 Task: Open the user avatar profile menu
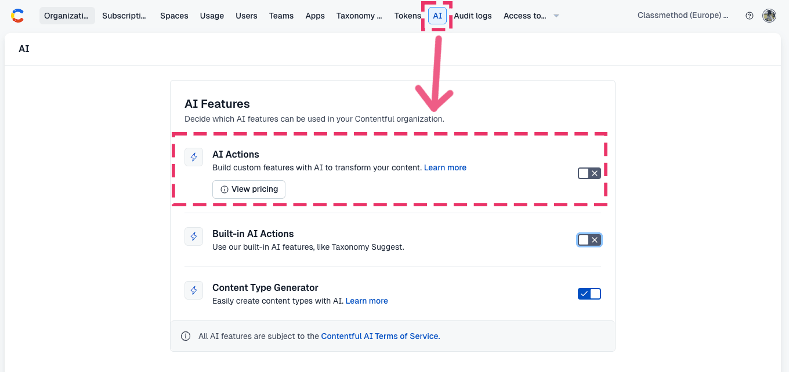[x=769, y=16]
